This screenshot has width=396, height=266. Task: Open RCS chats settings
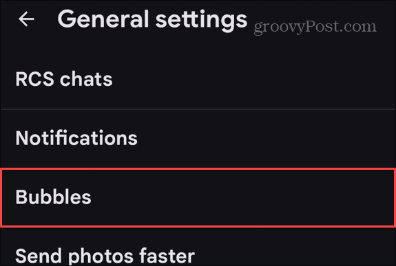click(x=198, y=79)
